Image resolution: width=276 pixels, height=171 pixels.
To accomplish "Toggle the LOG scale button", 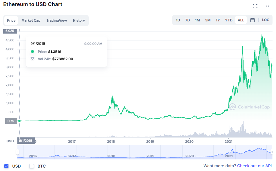I will 266,20.
